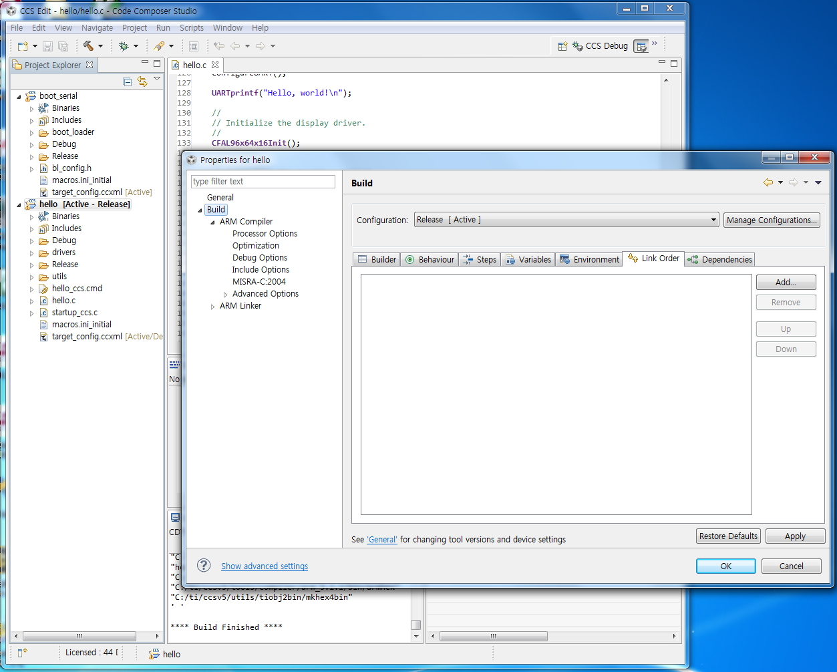The height and width of the screenshot is (672, 837).
Task: Click the Cancel button
Action: pos(791,566)
